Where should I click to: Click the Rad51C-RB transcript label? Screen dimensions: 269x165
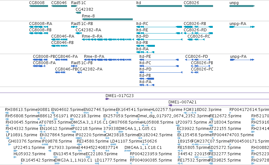82,24
